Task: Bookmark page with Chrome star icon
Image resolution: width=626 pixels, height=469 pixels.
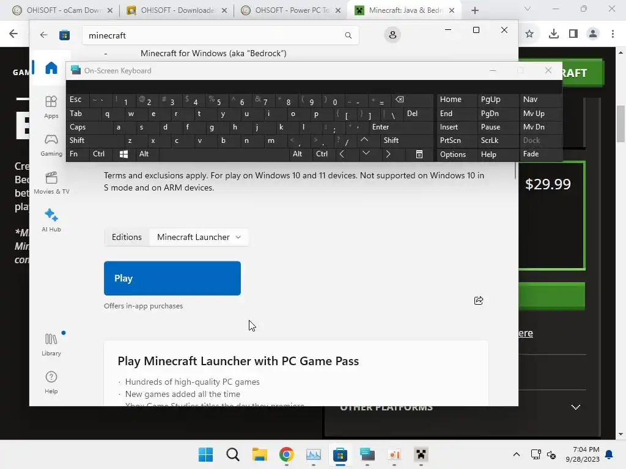Action: tap(529, 34)
